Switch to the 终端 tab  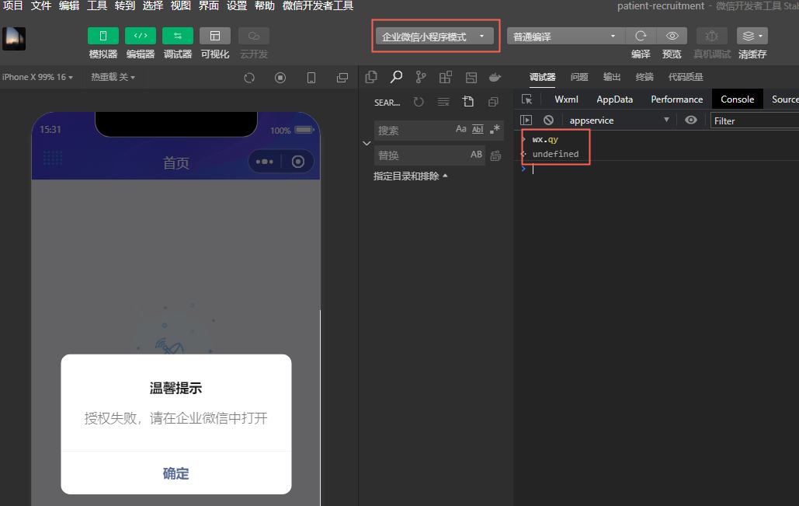pyautogui.click(x=644, y=77)
